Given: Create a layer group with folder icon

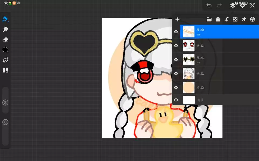Looking at the screenshot, I should pyautogui.click(x=209, y=19).
